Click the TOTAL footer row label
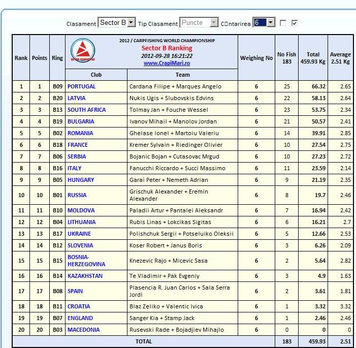 point(144,341)
